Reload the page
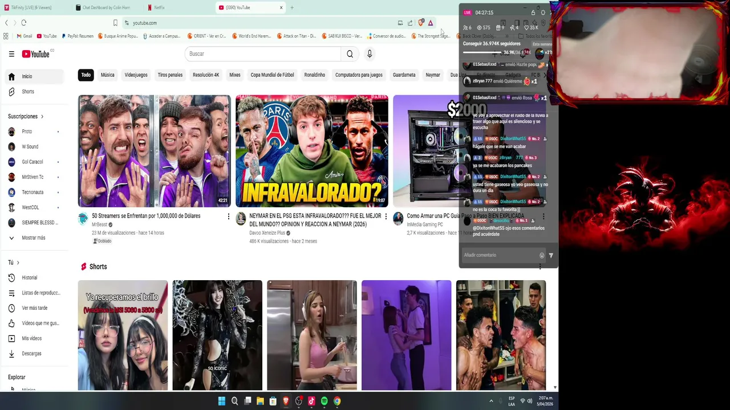The image size is (730, 410). coord(23,23)
